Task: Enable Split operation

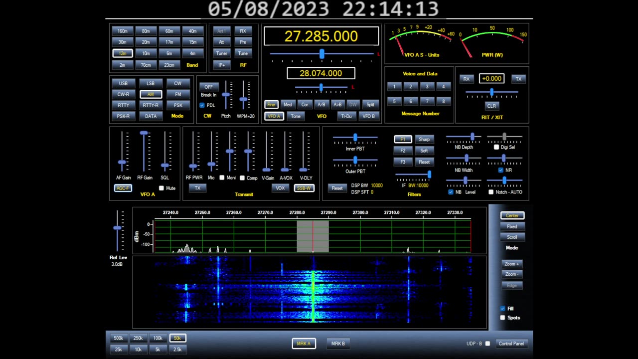Action: coord(370,105)
